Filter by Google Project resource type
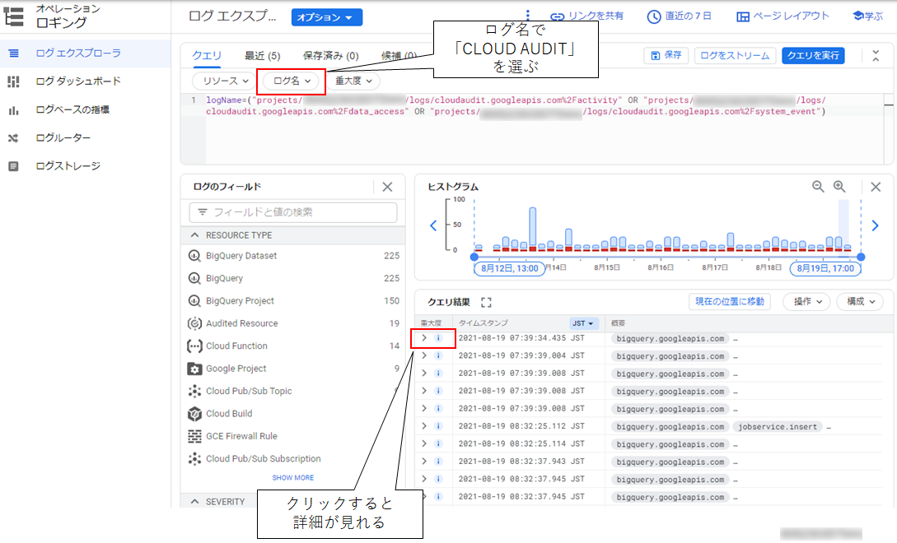Viewport: 897px width, 543px height. tap(293, 369)
